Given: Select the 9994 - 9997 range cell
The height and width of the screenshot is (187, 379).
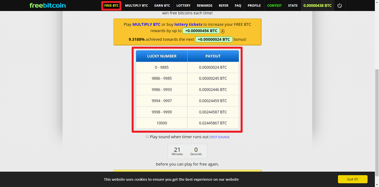Looking at the screenshot, I should pos(162,101).
